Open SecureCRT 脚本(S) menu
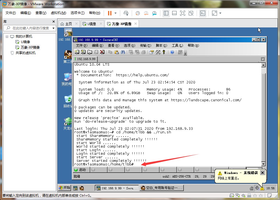 click(x=161, y=46)
